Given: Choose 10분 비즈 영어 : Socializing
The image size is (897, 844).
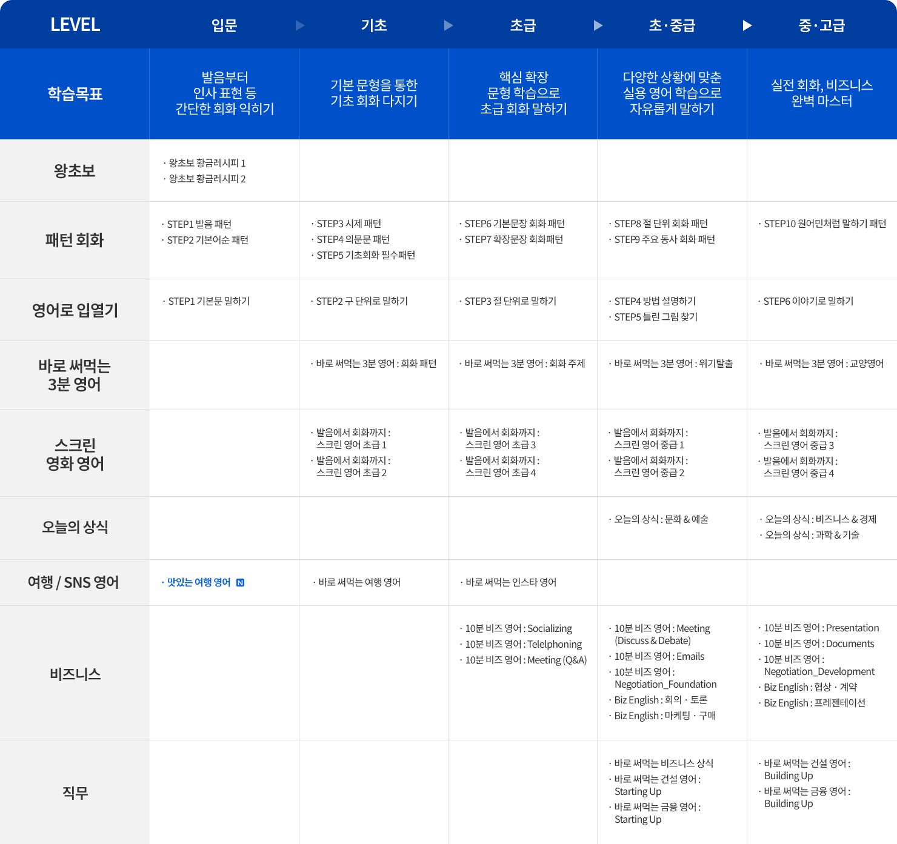Looking at the screenshot, I should pyautogui.click(x=518, y=629).
